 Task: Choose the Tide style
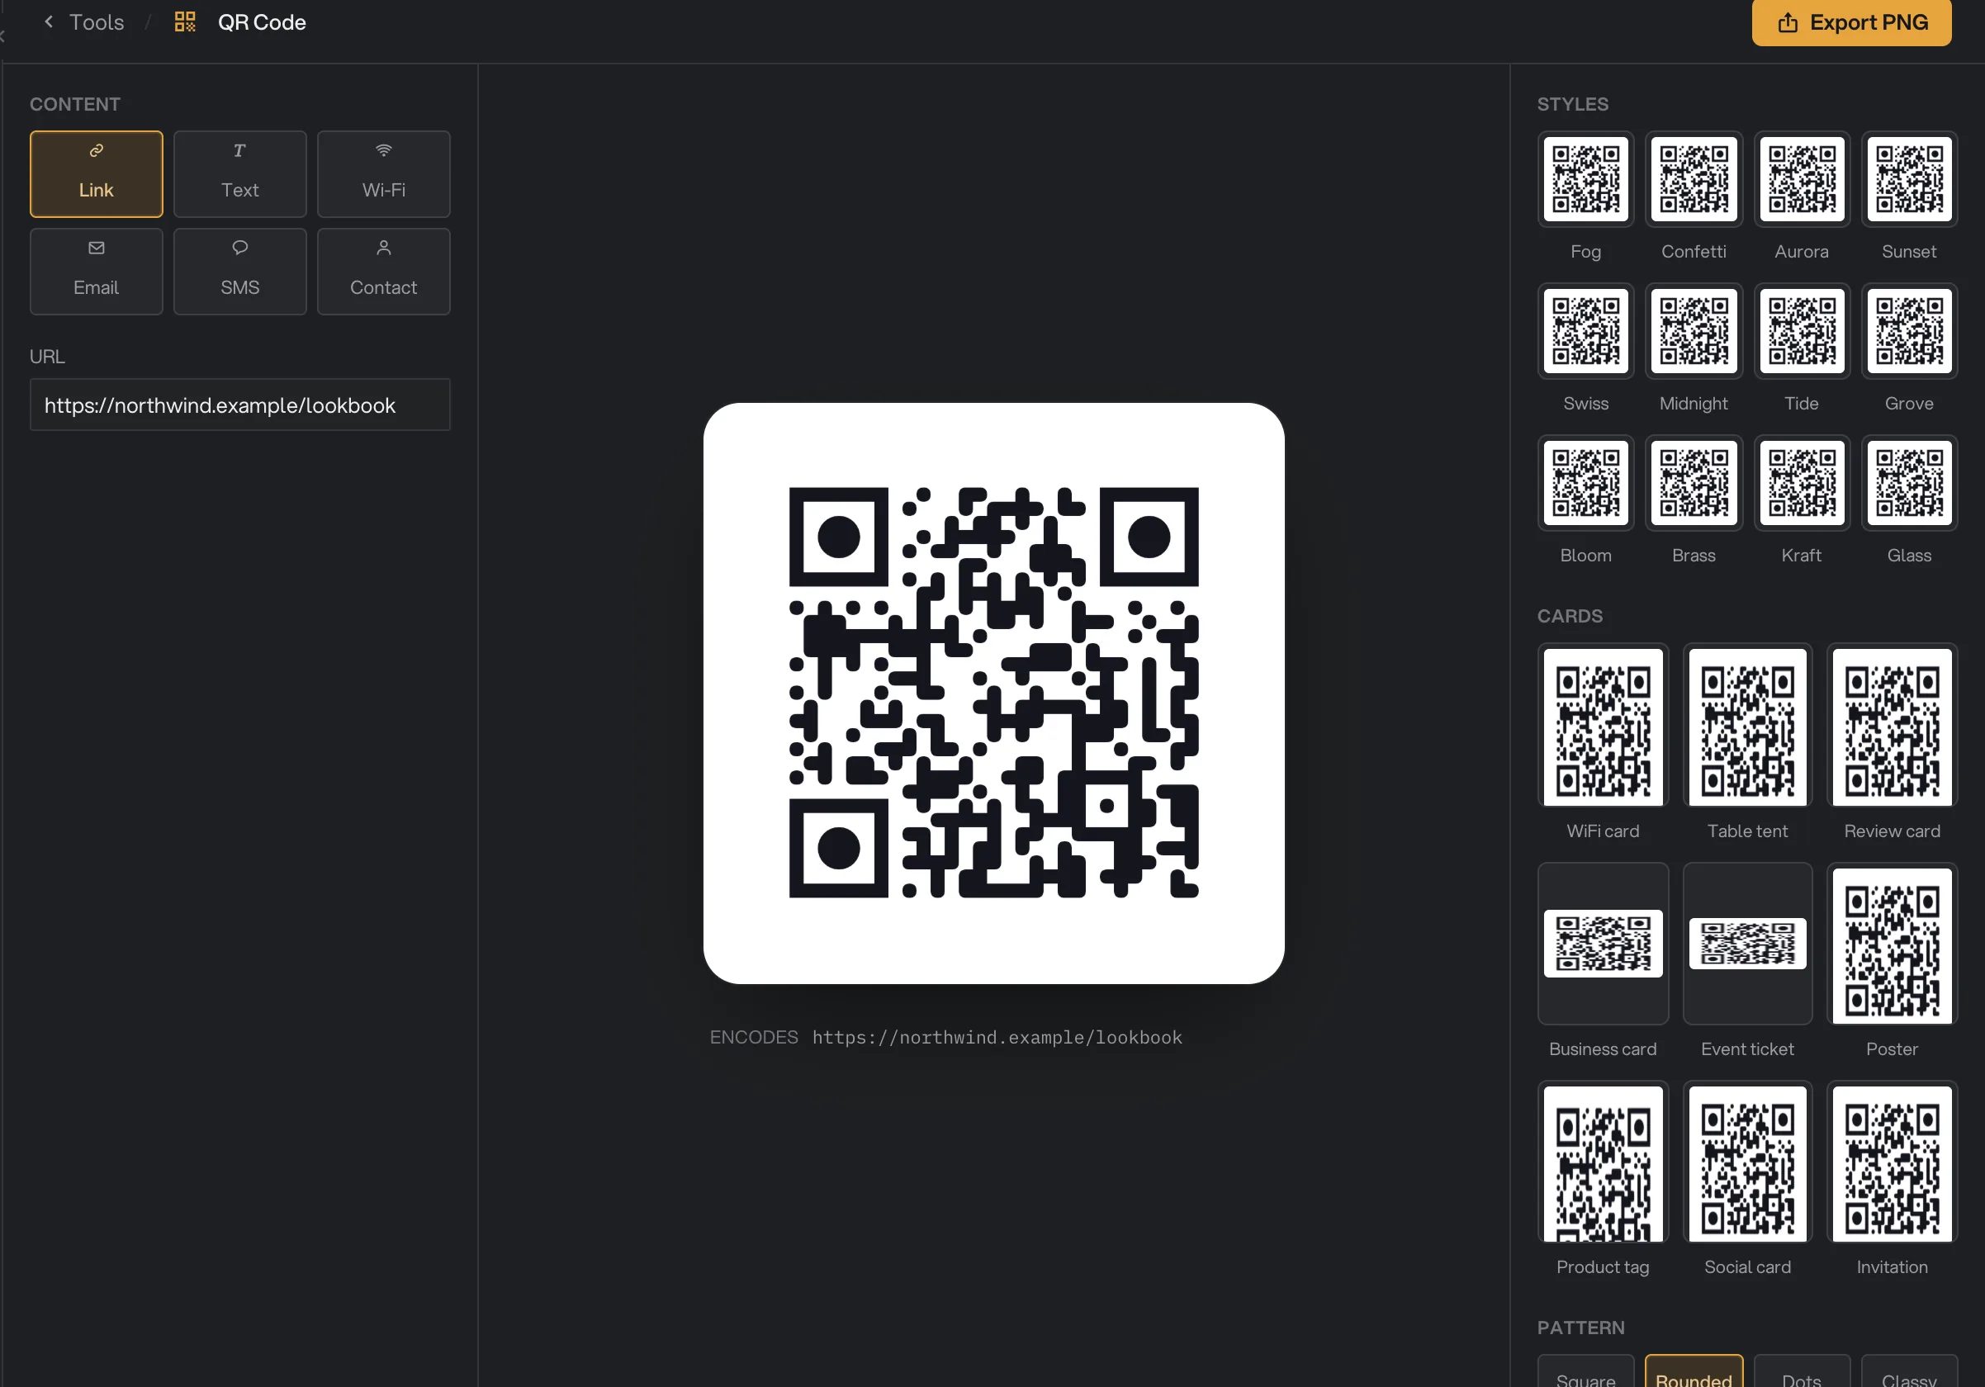(1801, 331)
